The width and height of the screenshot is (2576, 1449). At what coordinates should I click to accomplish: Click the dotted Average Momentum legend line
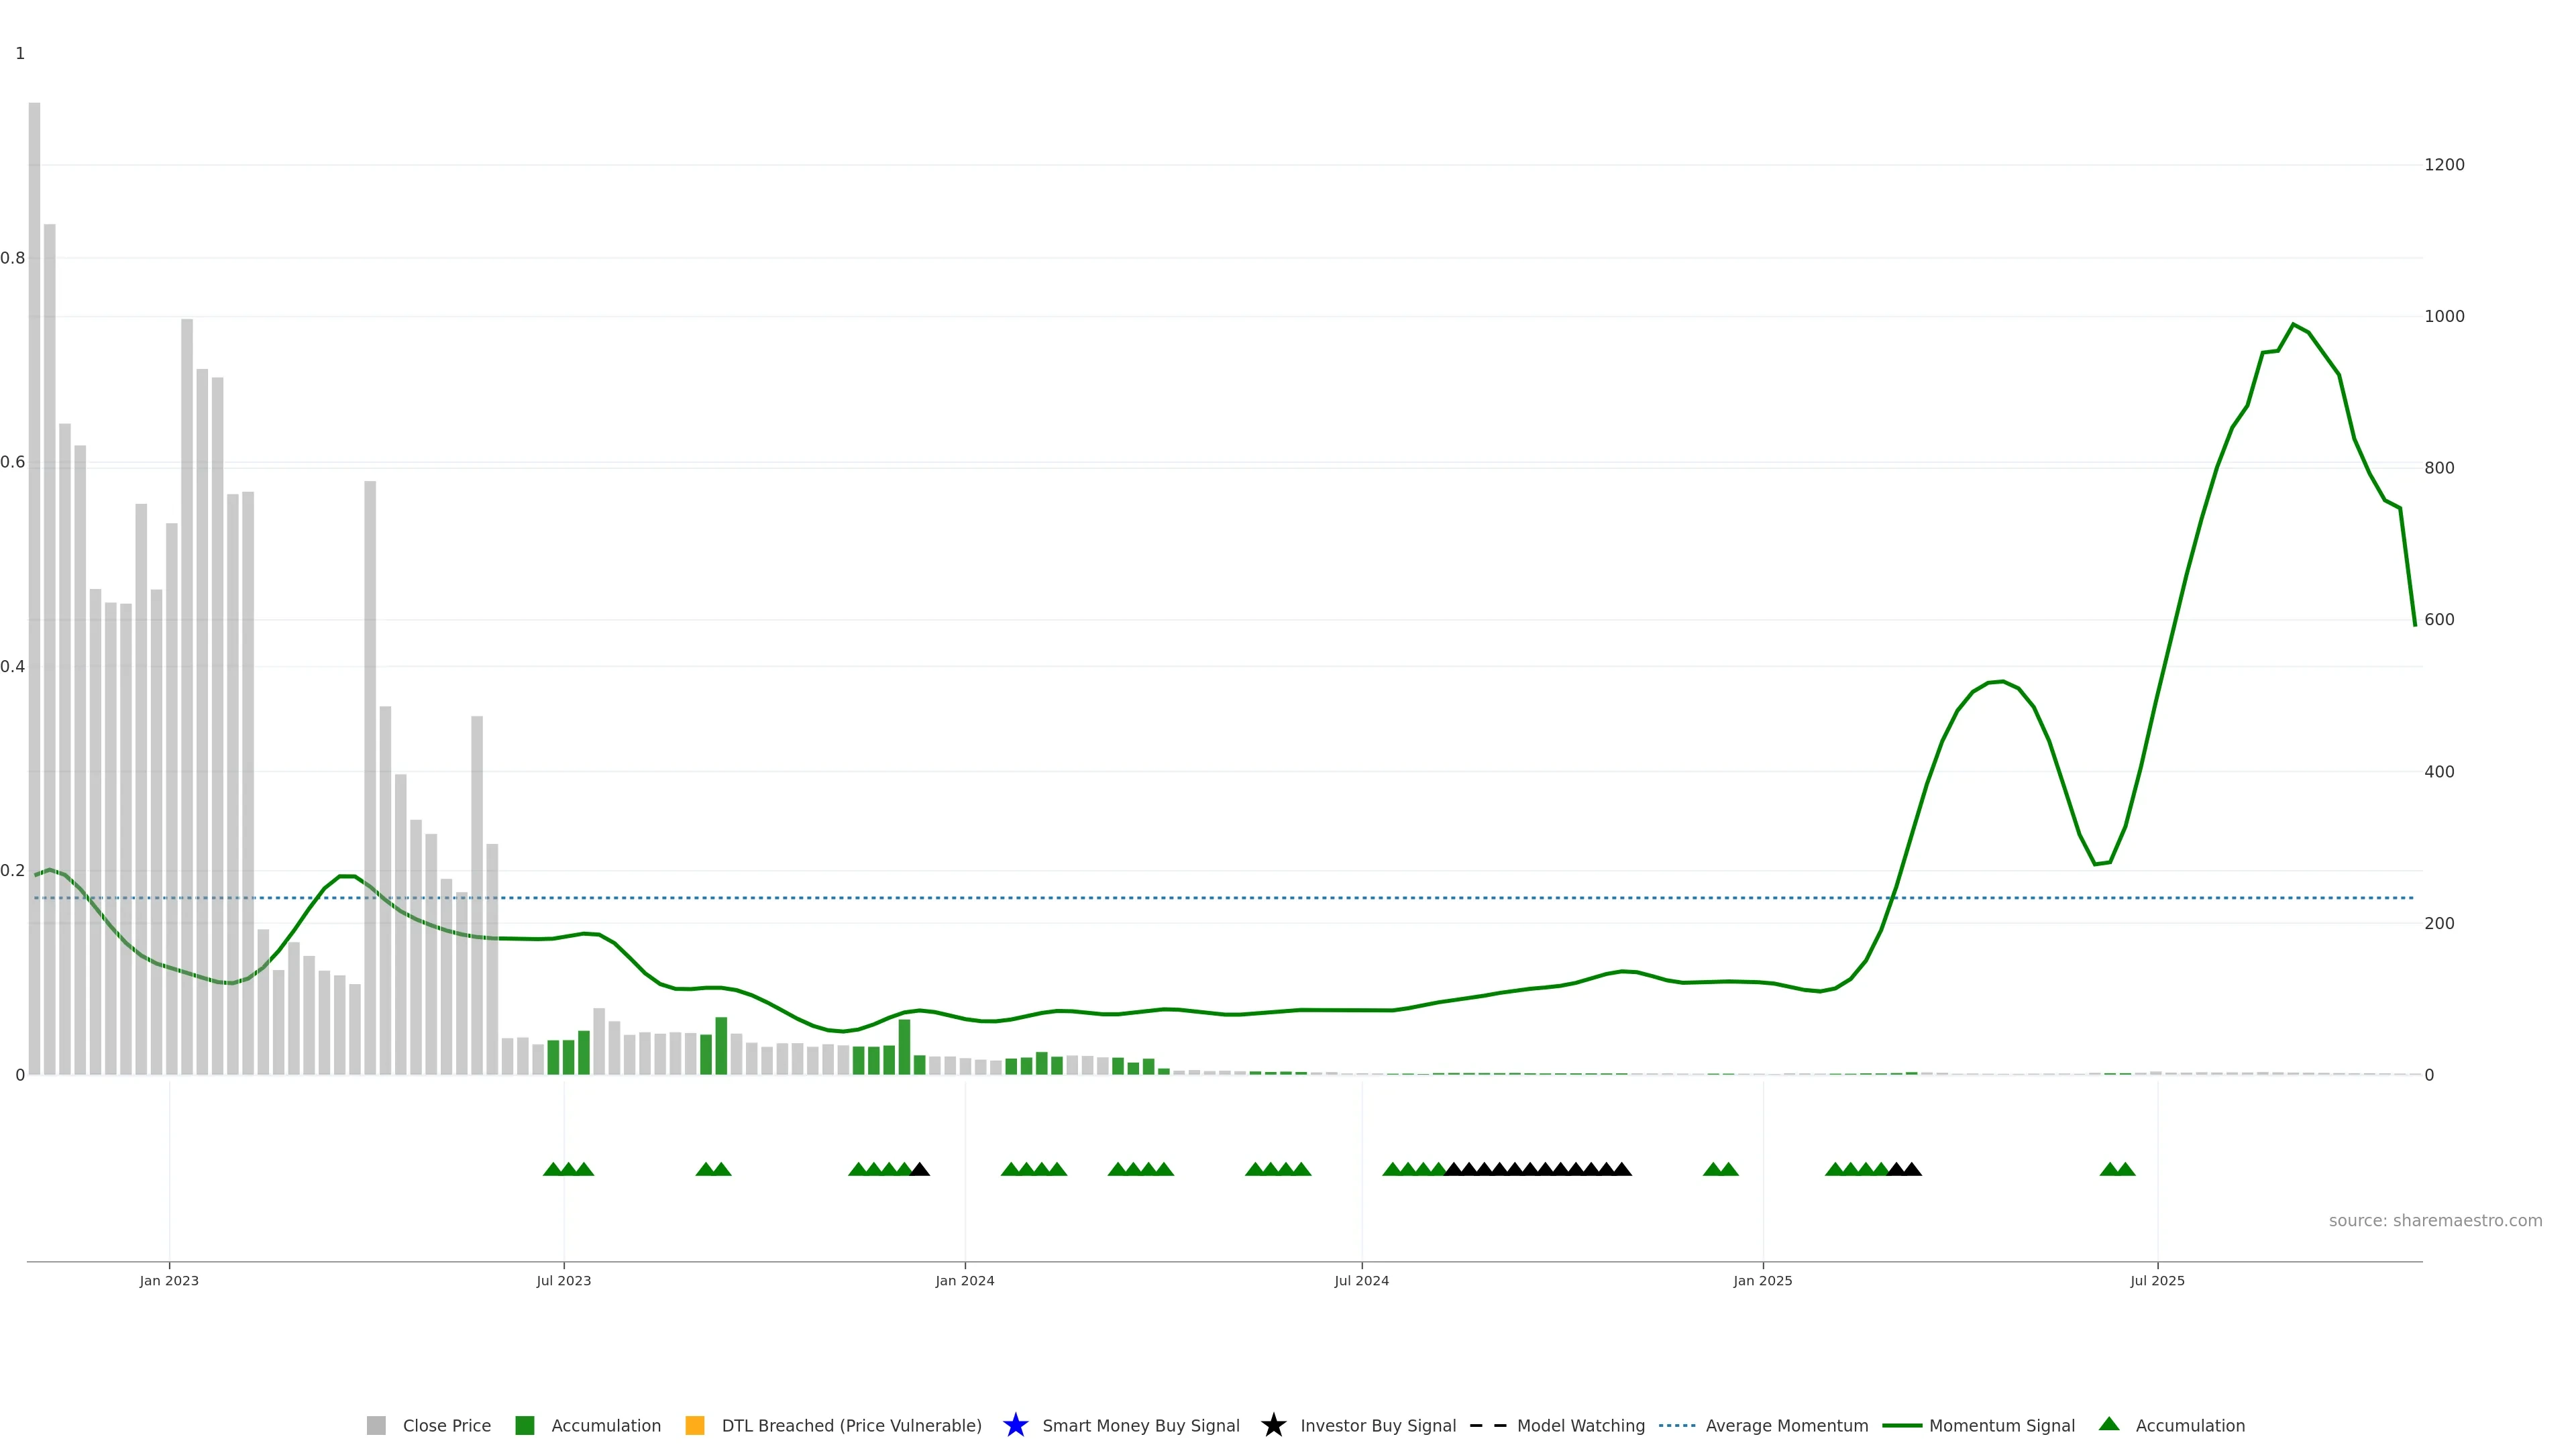tap(1677, 1425)
